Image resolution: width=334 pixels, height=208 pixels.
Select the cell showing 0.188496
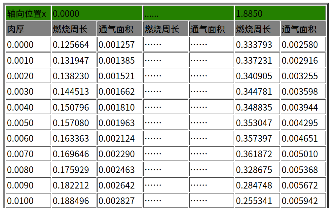(74, 200)
